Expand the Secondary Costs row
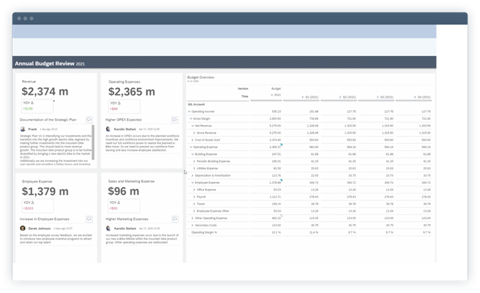This screenshot has height=293, width=480. pyautogui.click(x=191, y=225)
